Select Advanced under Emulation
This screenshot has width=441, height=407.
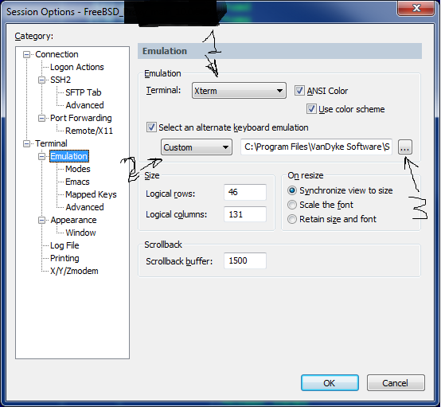coord(84,207)
